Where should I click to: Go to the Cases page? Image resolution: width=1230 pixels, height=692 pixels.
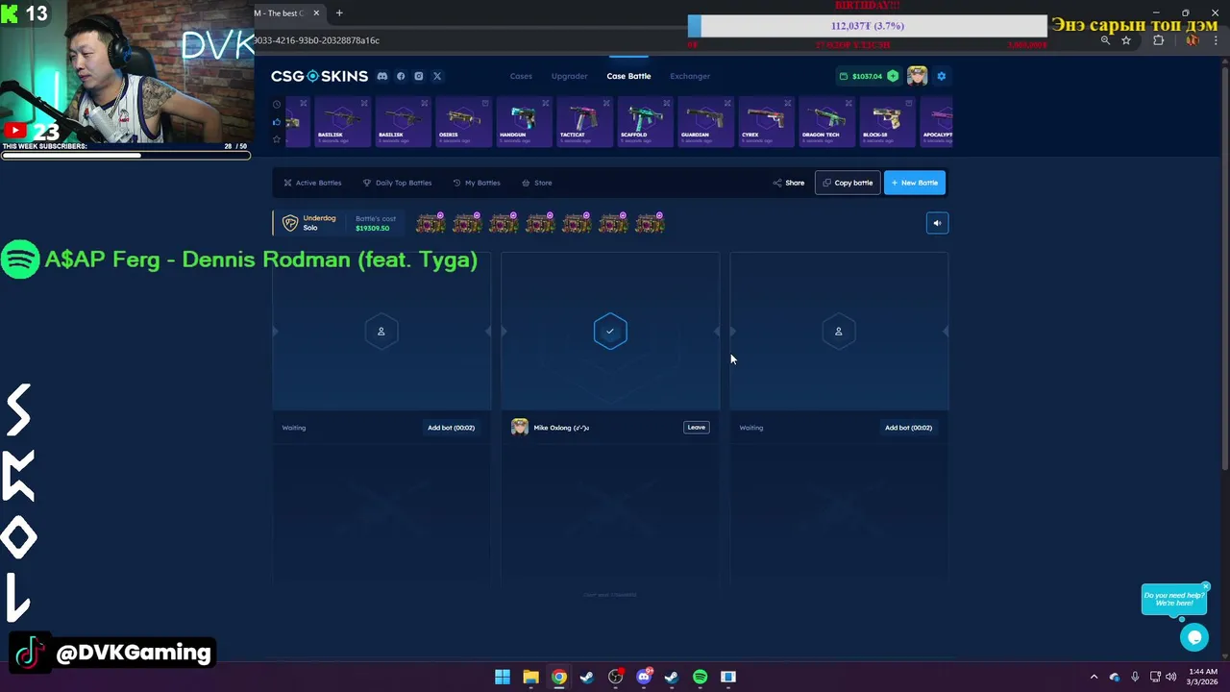coord(521,76)
